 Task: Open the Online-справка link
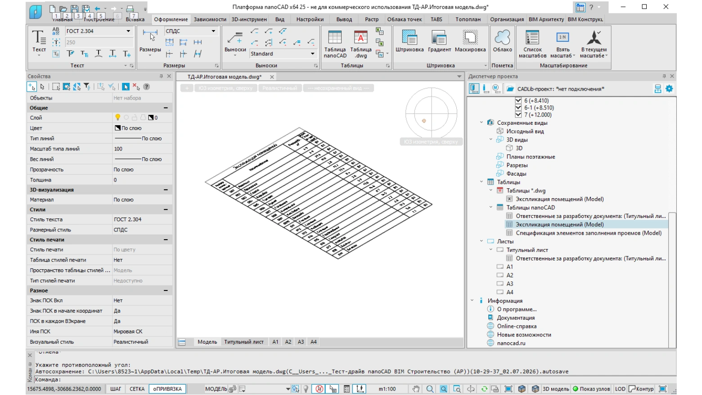[x=517, y=326]
